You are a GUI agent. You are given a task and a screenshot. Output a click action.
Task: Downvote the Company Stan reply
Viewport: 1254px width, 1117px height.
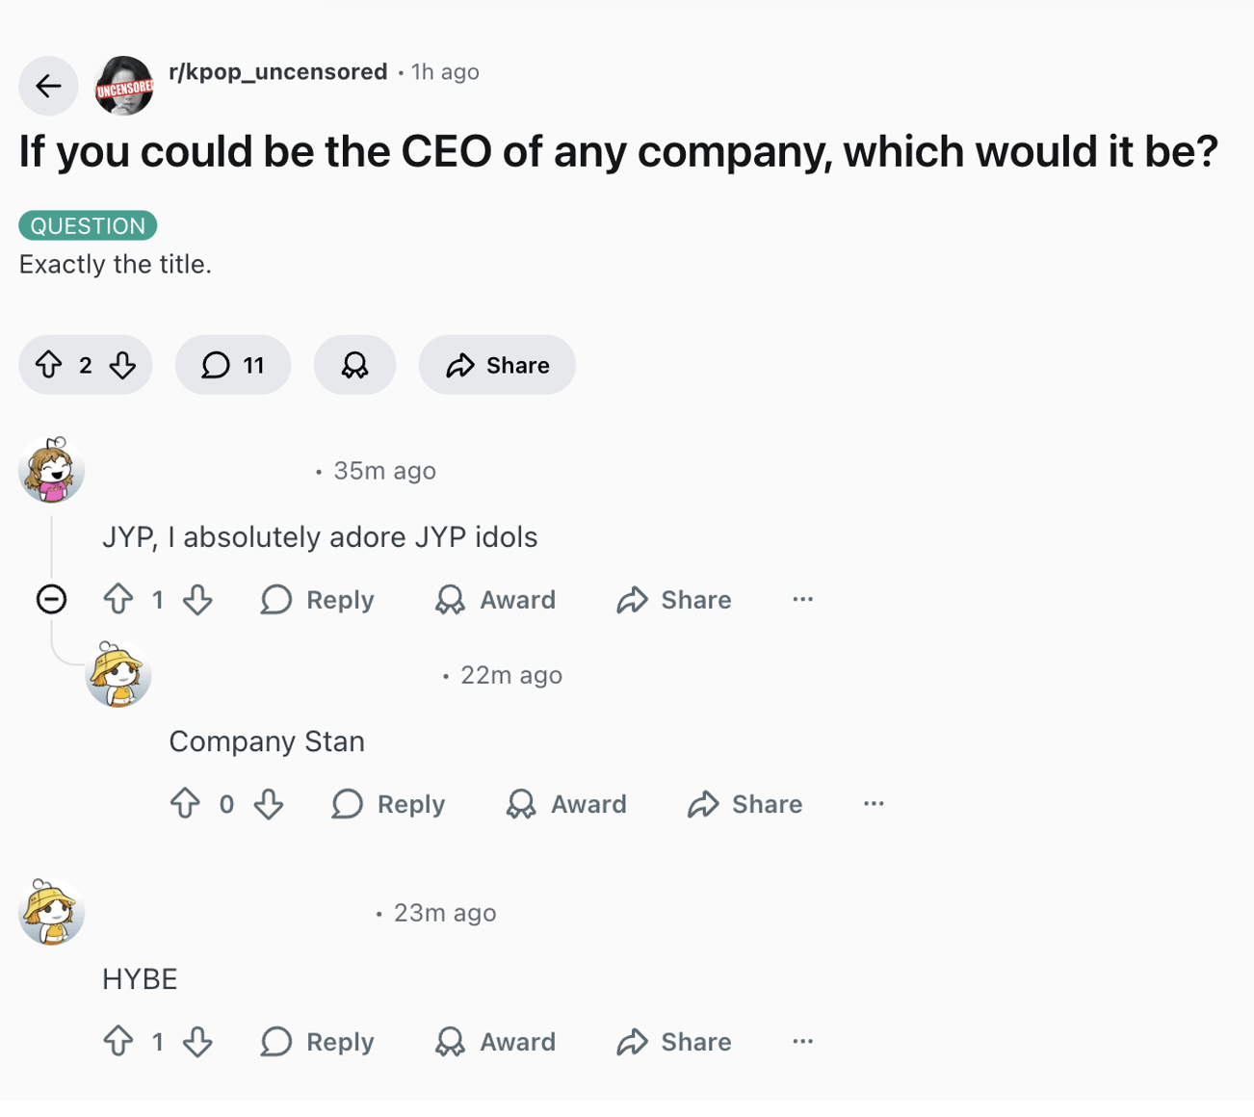[x=269, y=804]
